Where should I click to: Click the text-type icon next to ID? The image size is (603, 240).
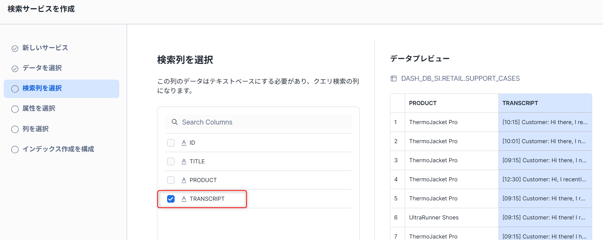click(184, 143)
